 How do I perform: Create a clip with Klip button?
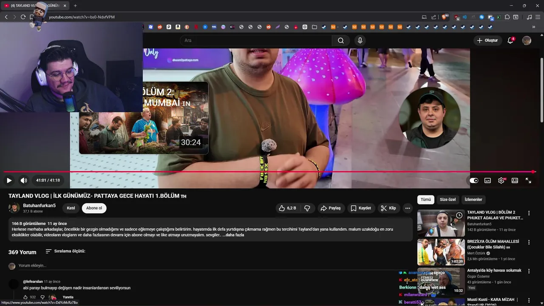(x=388, y=208)
